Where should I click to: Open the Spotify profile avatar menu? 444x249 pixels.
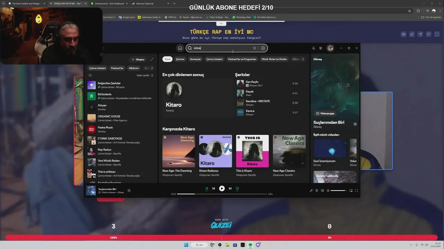click(x=330, y=48)
